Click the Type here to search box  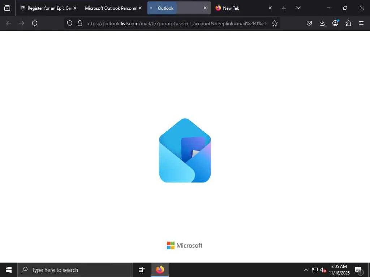coord(75,270)
